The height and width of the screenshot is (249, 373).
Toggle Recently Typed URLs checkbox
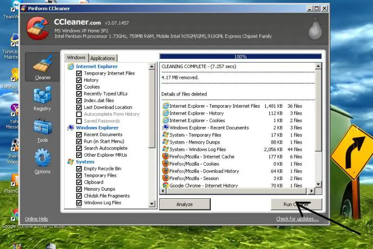(x=79, y=94)
